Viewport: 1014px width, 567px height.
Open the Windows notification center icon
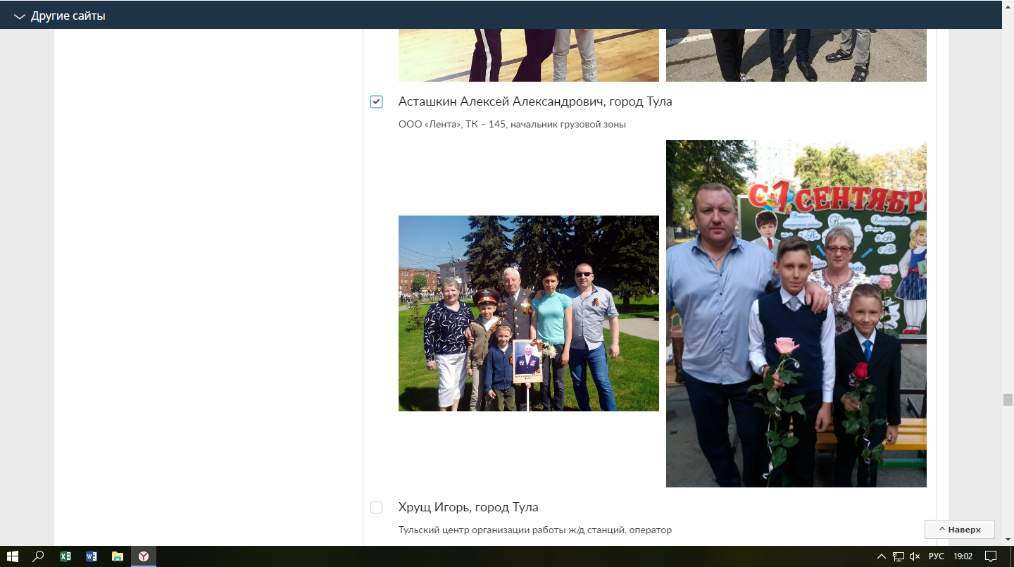pyautogui.click(x=991, y=556)
